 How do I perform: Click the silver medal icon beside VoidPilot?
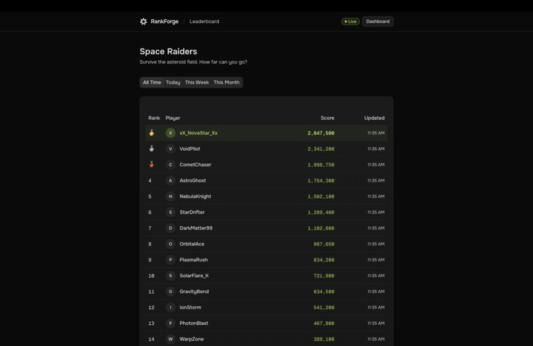pyautogui.click(x=151, y=149)
